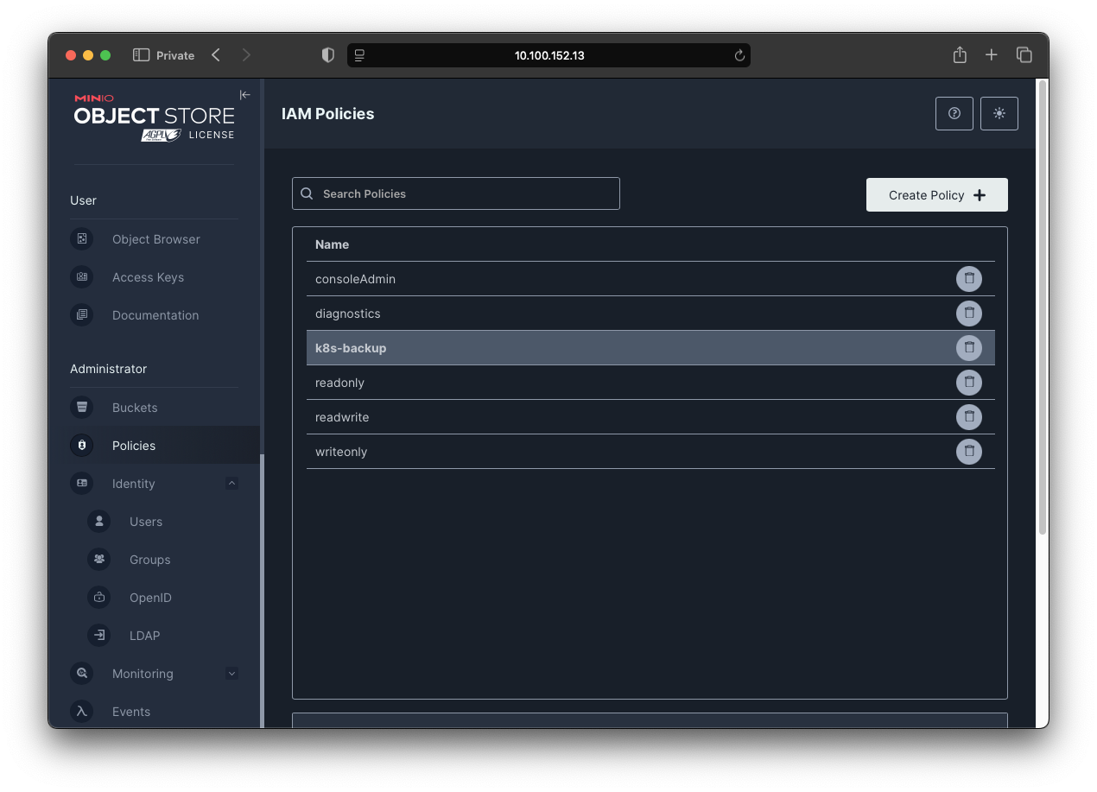
Task: Open the Object Browser icon in the sidebar
Action: tap(81, 238)
